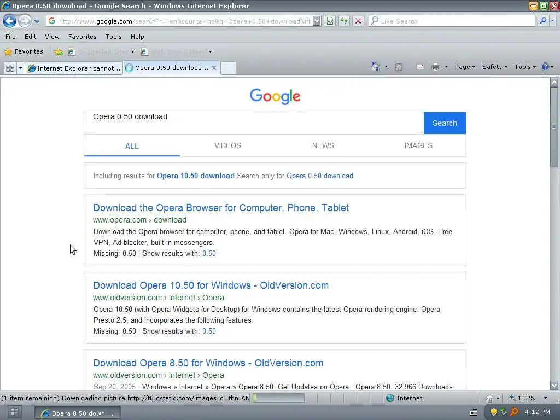Image resolution: width=560 pixels, height=420 pixels.
Task: Click the vertical scrollbar thumb
Action: [x=554, y=127]
